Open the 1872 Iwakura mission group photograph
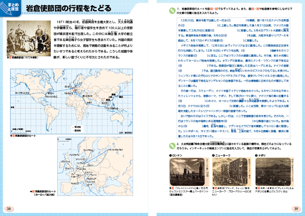The height and width of the screenshot is (216, 305). (29, 38)
